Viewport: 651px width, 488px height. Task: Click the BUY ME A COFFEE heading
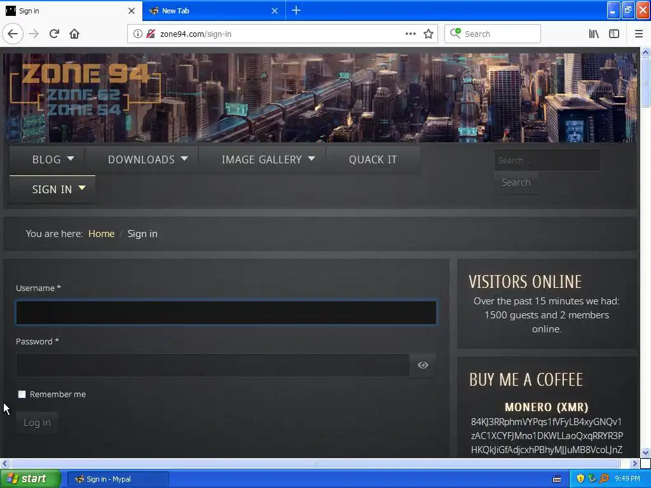[526, 380]
